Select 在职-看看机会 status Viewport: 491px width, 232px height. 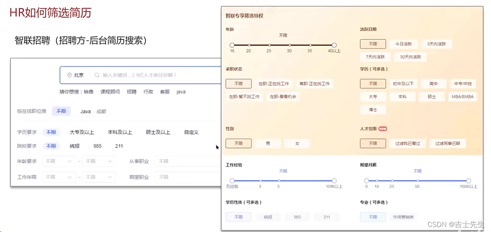click(x=283, y=97)
